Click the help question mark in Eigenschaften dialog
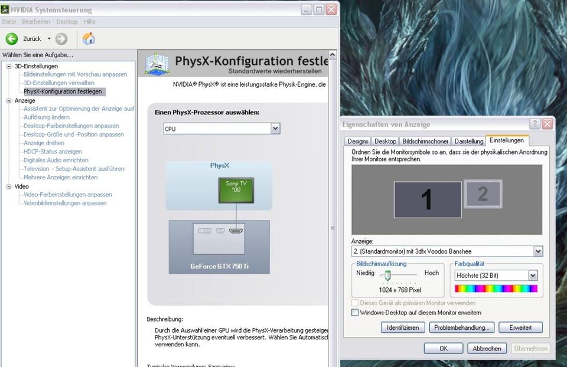567x367 pixels. tap(535, 124)
